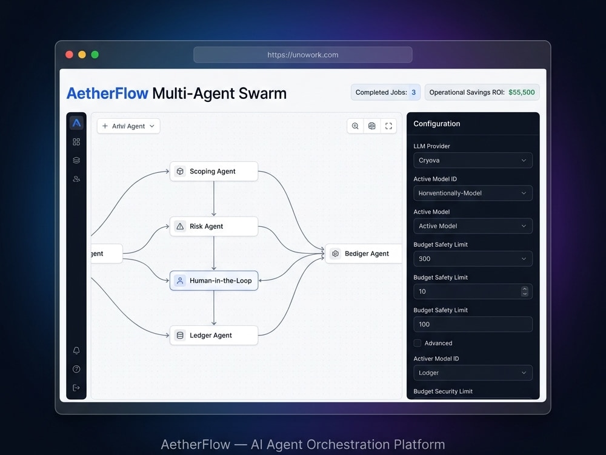Select the Risk Agent node

point(214,226)
